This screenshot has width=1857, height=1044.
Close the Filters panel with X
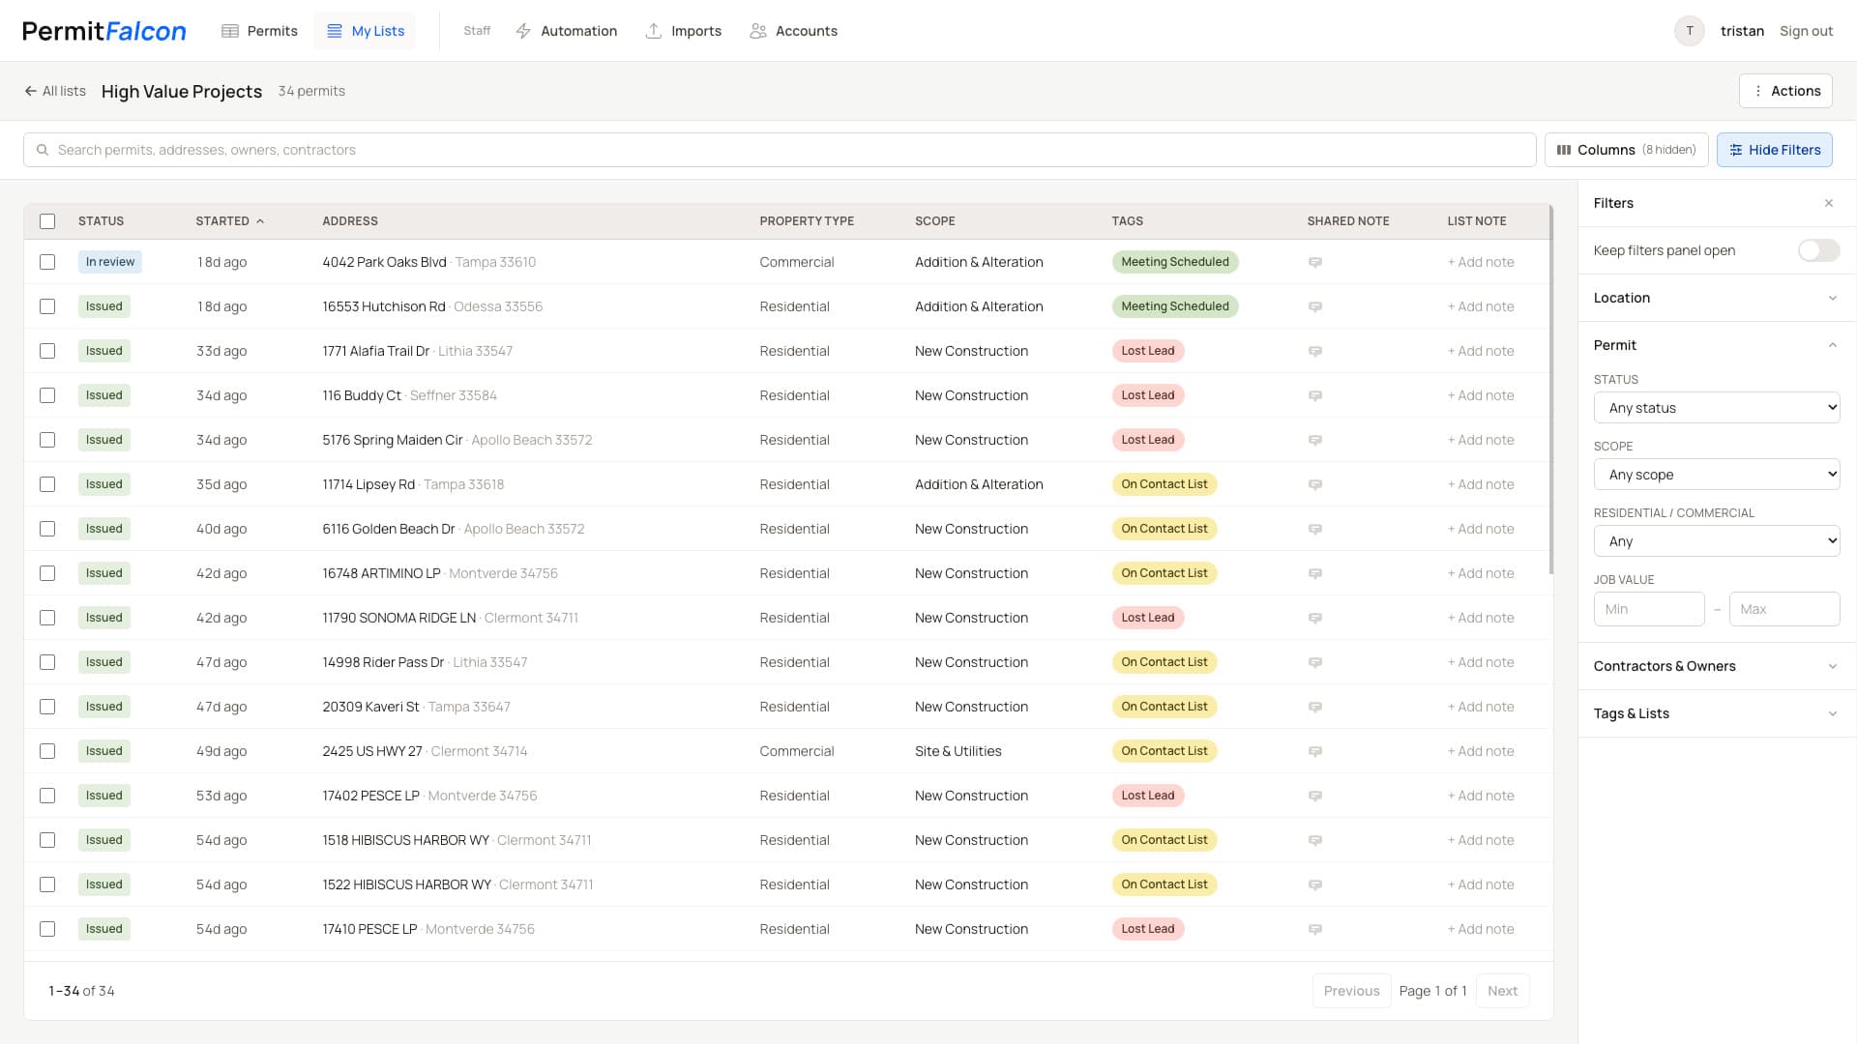click(x=1829, y=203)
